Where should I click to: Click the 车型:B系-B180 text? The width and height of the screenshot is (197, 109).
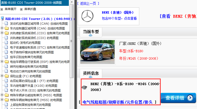[131, 51]
